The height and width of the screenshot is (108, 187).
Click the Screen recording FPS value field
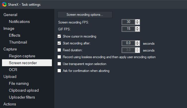128,22
